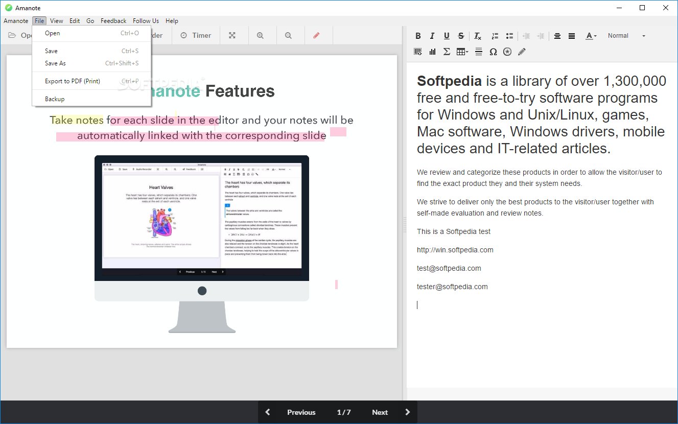This screenshot has height=424, width=678.
Task: Insert special character (Omega)
Action: pos(493,52)
